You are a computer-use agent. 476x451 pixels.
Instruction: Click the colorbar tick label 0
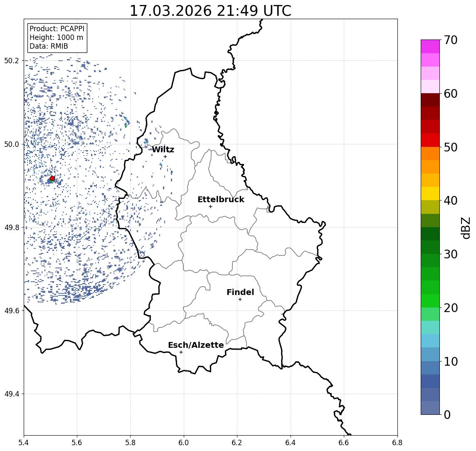tap(447, 414)
